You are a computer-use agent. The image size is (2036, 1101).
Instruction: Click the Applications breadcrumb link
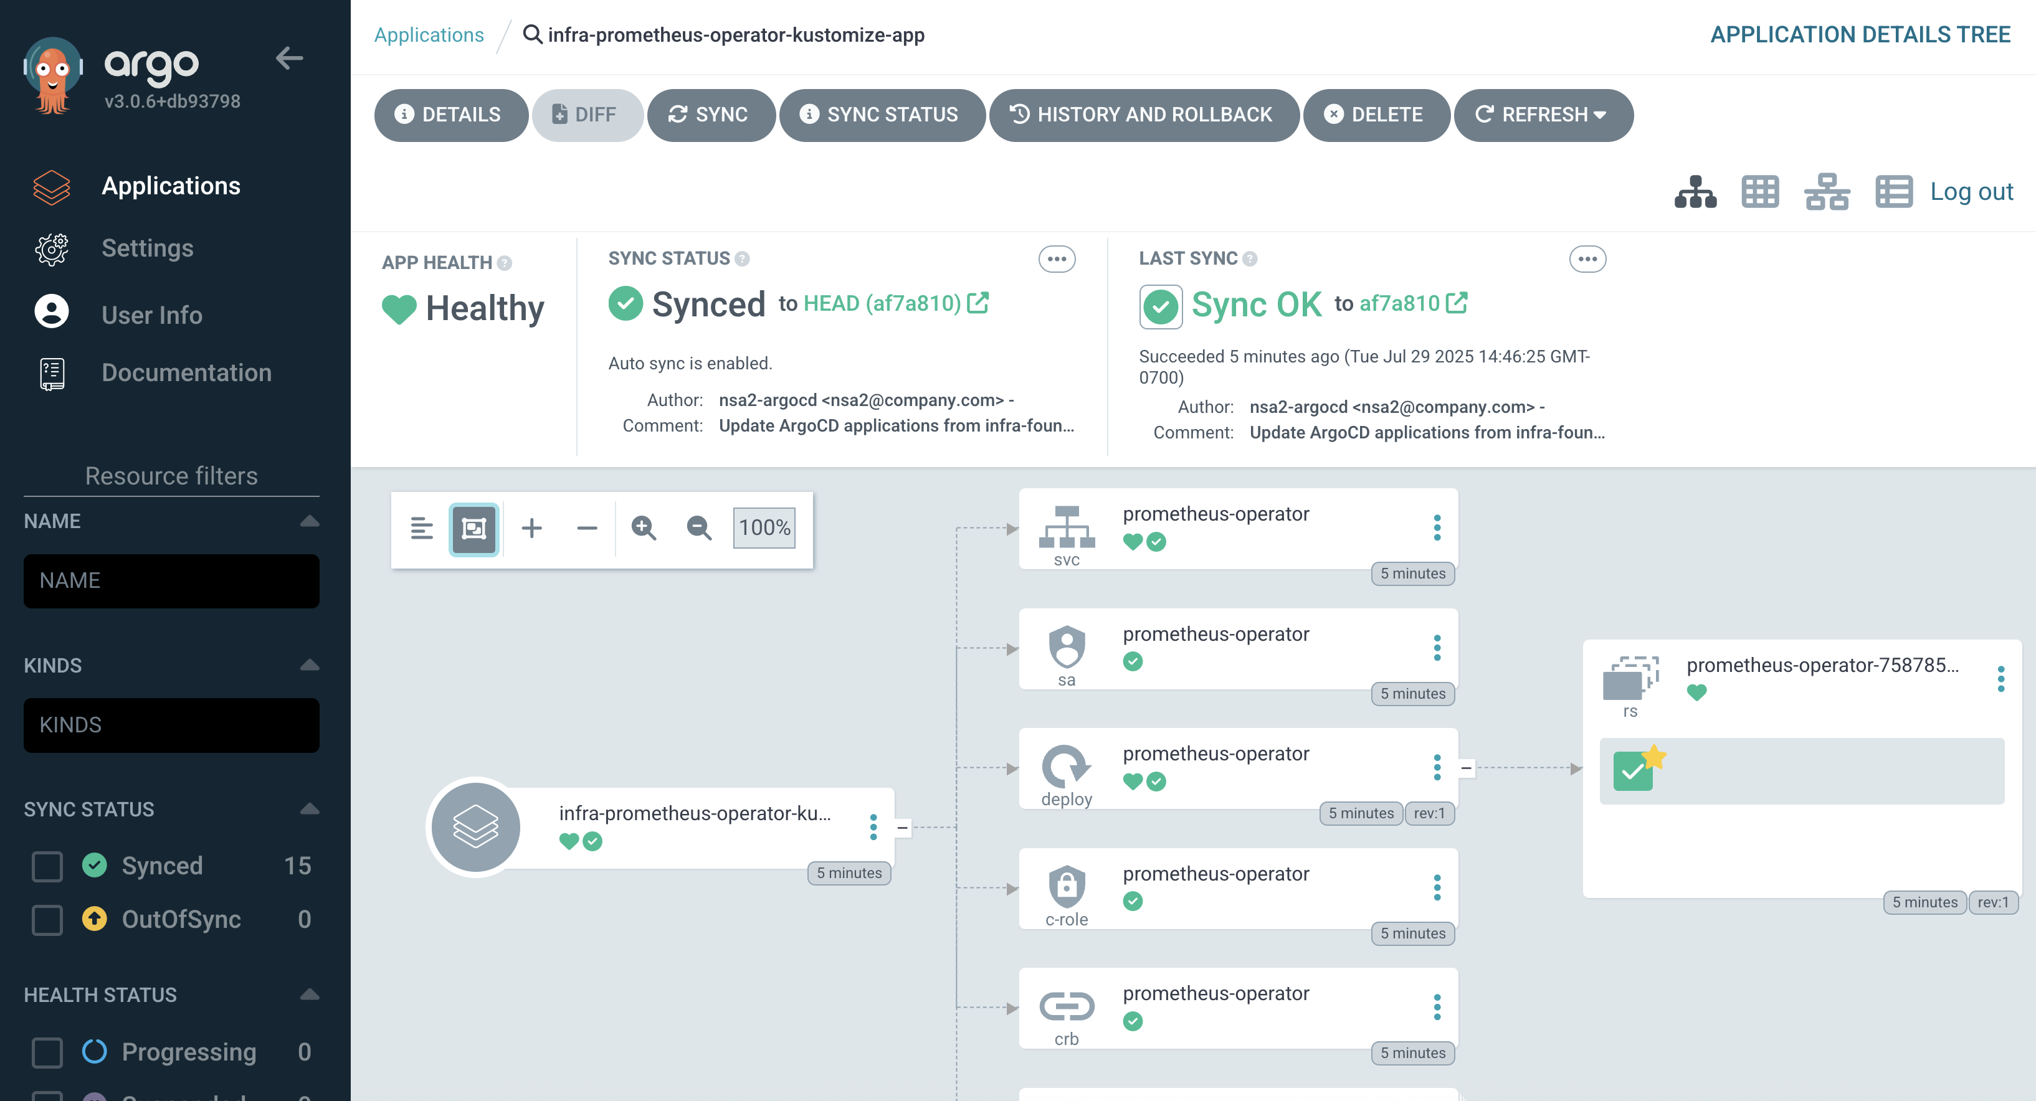click(429, 35)
